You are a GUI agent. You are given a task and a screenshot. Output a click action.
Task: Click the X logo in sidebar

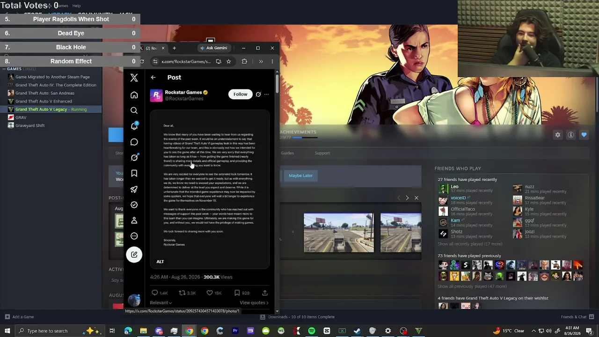pyautogui.click(x=134, y=78)
